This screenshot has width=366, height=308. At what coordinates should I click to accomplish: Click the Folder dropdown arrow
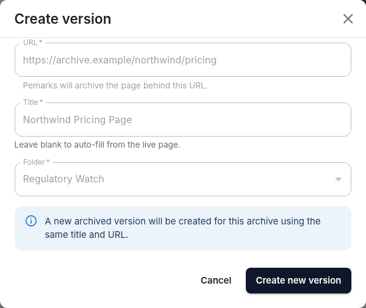[x=338, y=179]
